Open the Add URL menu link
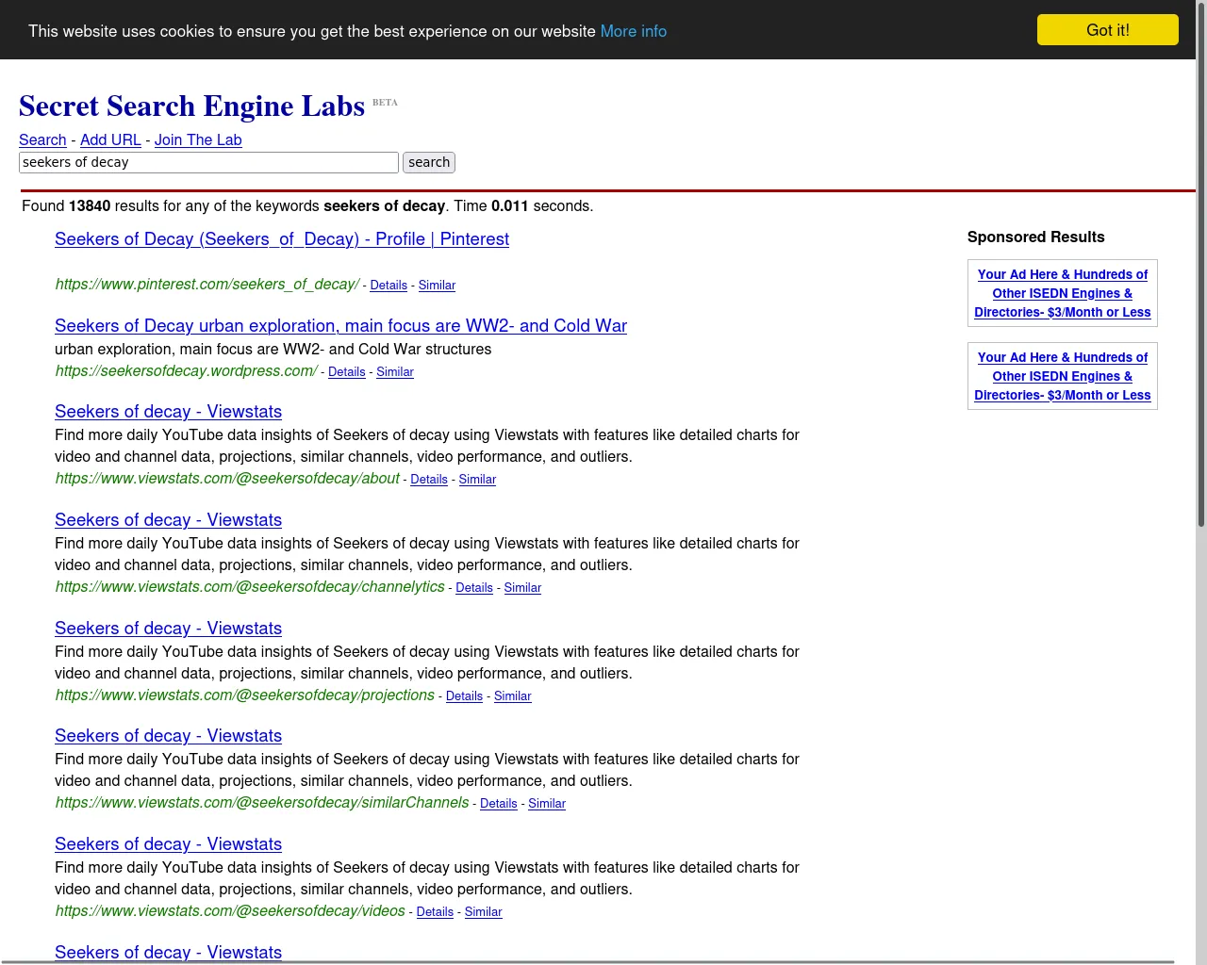Image resolution: width=1207 pixels, height=965 pixels. pyautogui.click(x=110, y=139)
